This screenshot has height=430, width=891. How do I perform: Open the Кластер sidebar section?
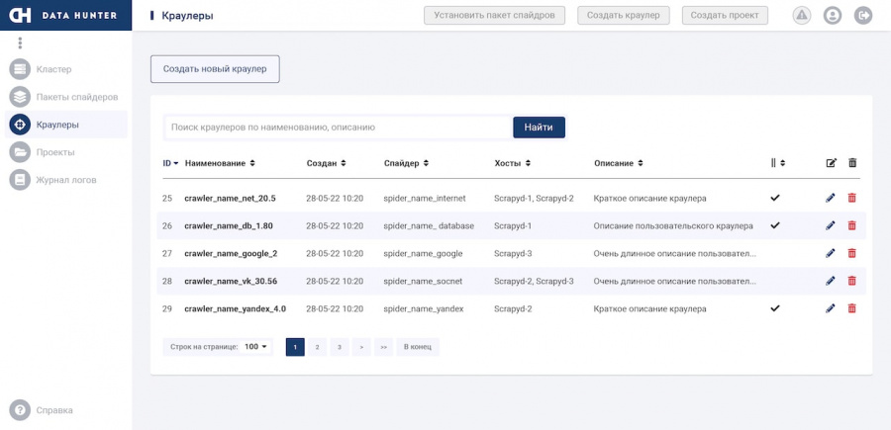click(66, 69)
